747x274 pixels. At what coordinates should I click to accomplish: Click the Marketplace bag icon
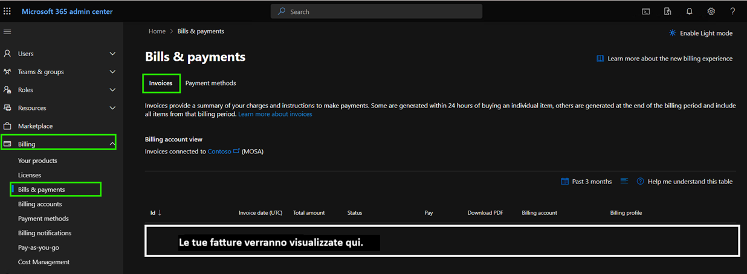point(7,126)
